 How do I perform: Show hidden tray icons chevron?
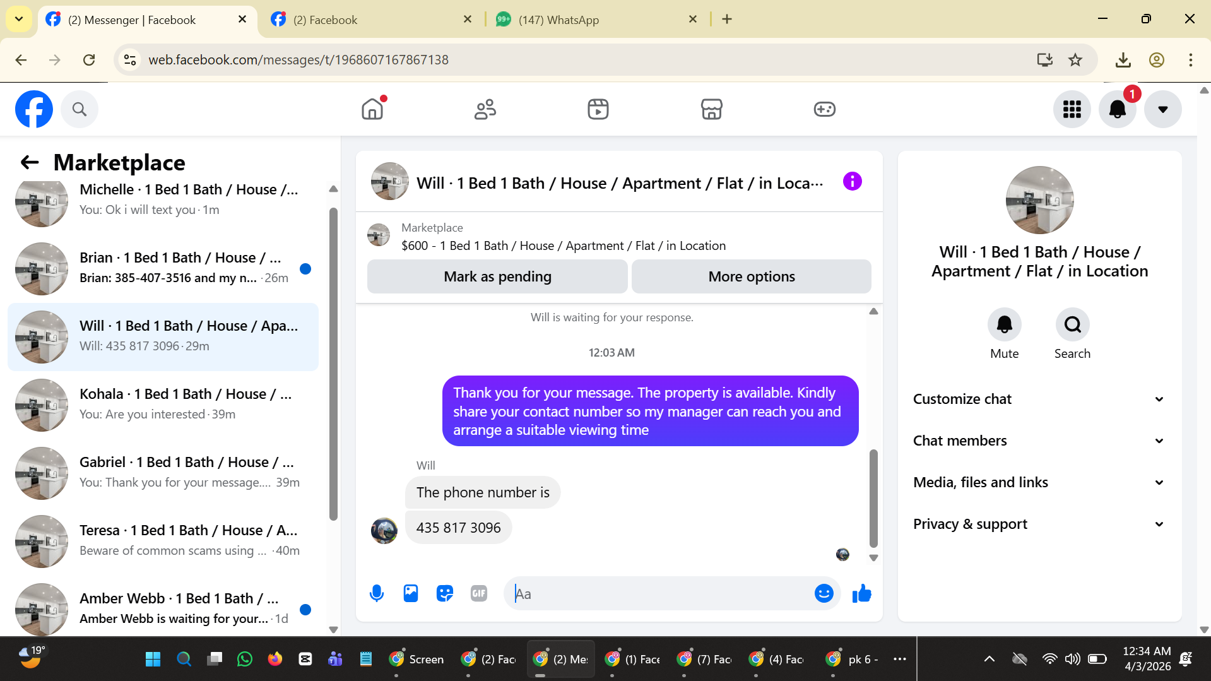click(989, 659)
